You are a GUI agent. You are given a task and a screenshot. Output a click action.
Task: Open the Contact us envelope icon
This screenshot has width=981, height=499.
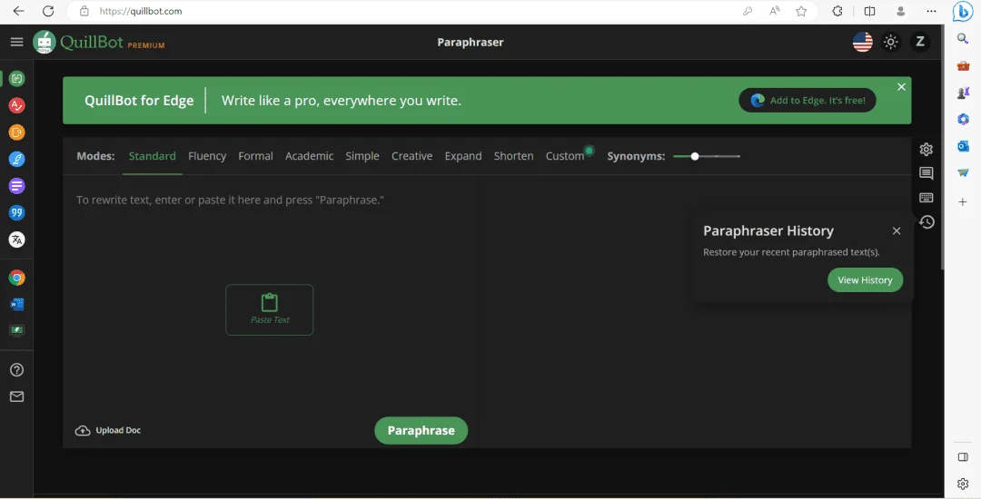tap(17, 396)
